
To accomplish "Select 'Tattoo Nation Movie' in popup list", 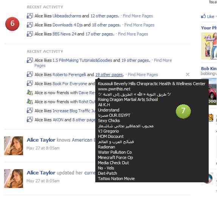I will click(x=116, y=179).
